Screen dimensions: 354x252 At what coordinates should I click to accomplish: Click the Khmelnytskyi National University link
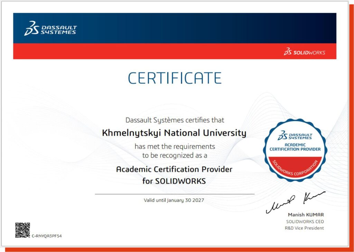(175, 133)
